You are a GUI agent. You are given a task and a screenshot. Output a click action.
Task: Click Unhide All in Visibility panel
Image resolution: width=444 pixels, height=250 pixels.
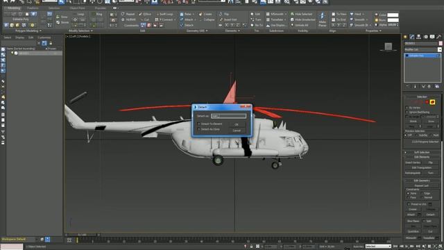pos(300,25)
